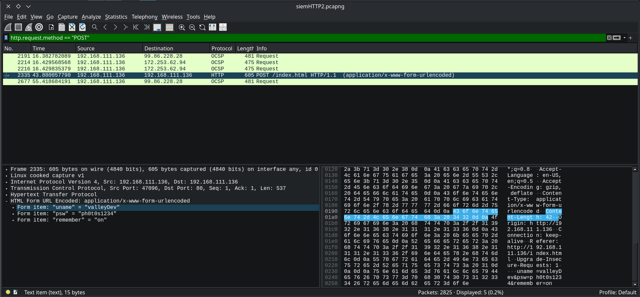Viewport: 640px width, 297px height.
Task: Open the recent filters dropdown arrow
Action: (x=625, y=38)
